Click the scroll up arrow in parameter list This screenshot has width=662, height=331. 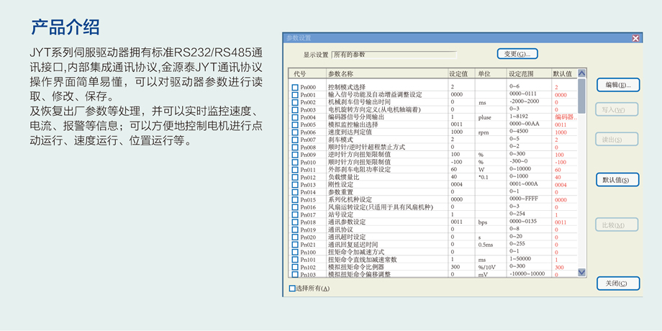[581, 73]
